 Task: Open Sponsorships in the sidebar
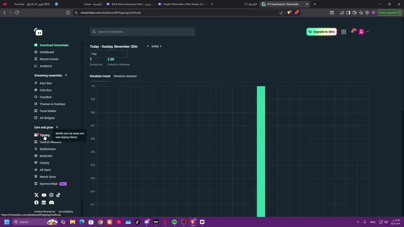coord(49,184)
